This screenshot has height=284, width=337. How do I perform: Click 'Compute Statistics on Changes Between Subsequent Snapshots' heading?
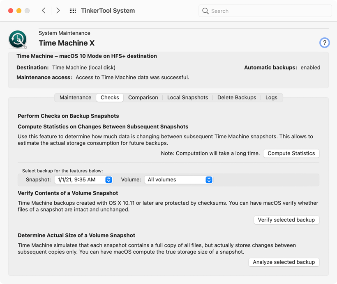click(x=103, y=127)
